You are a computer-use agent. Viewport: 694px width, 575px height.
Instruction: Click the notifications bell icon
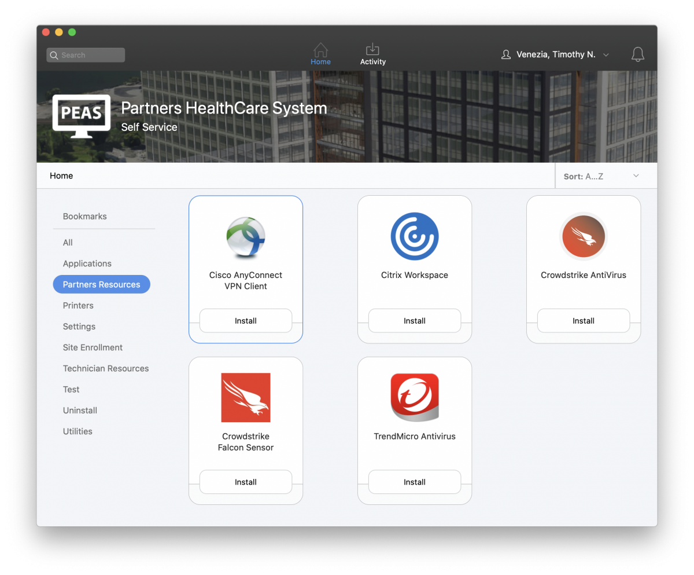pyautogui.click(x=638, y=54)
